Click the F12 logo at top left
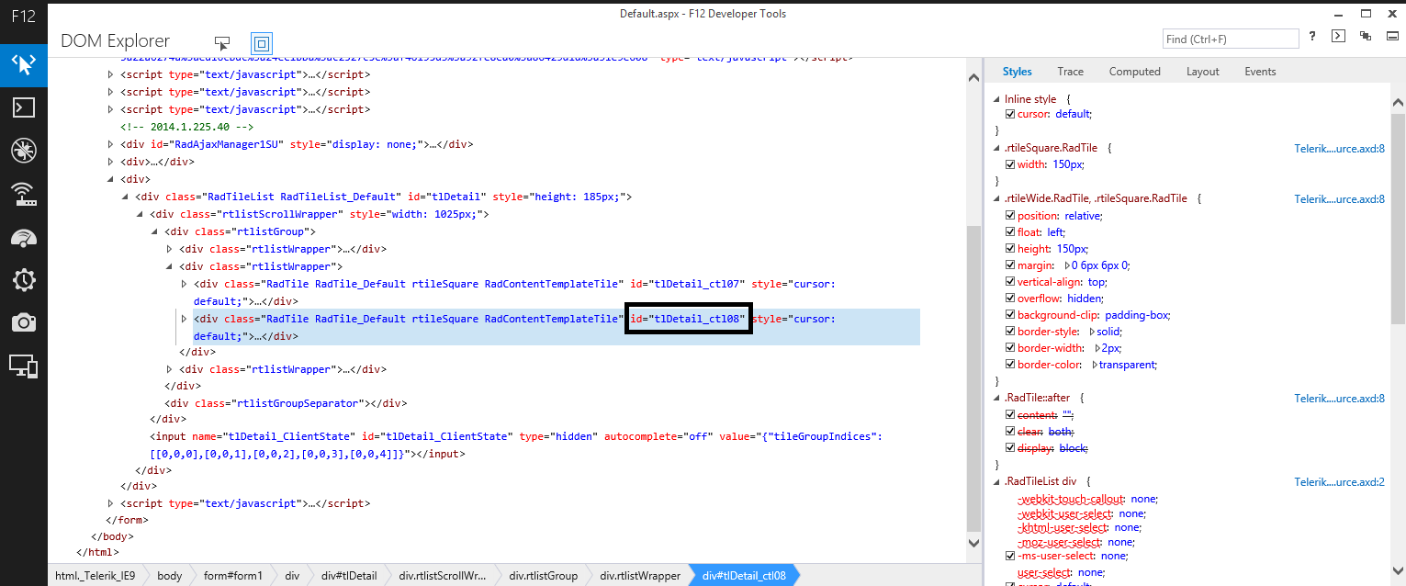The height and width of the screenshot is (586, 1406). coord(24,17)
